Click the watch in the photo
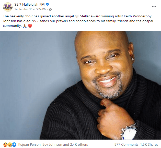 129,132
